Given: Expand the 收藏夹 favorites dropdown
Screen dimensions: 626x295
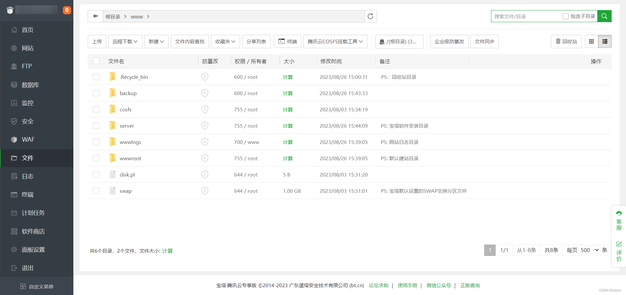Looking at the screenshot, I should coord(225,41).
